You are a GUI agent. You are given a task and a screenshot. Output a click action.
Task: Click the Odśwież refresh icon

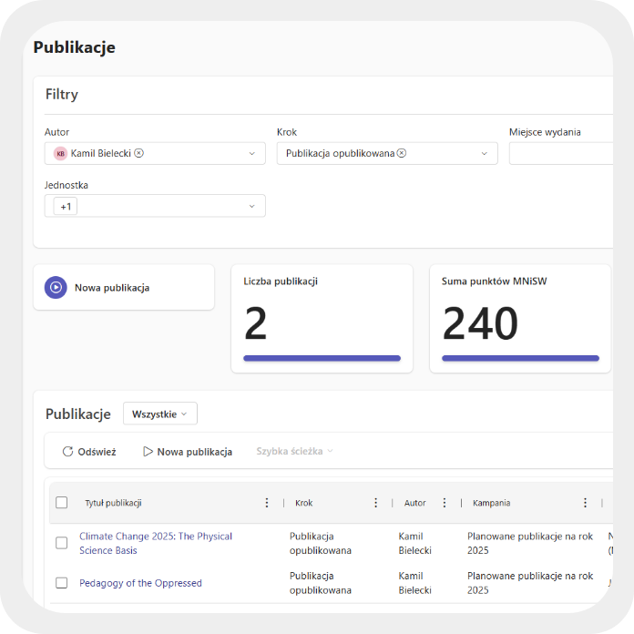coord(67,452)
